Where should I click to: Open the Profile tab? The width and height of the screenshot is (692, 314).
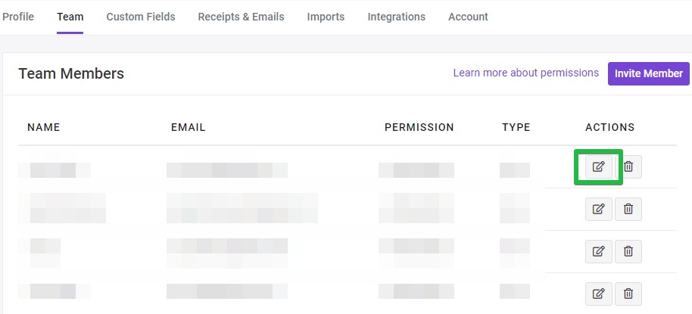[x=18, y=17]
